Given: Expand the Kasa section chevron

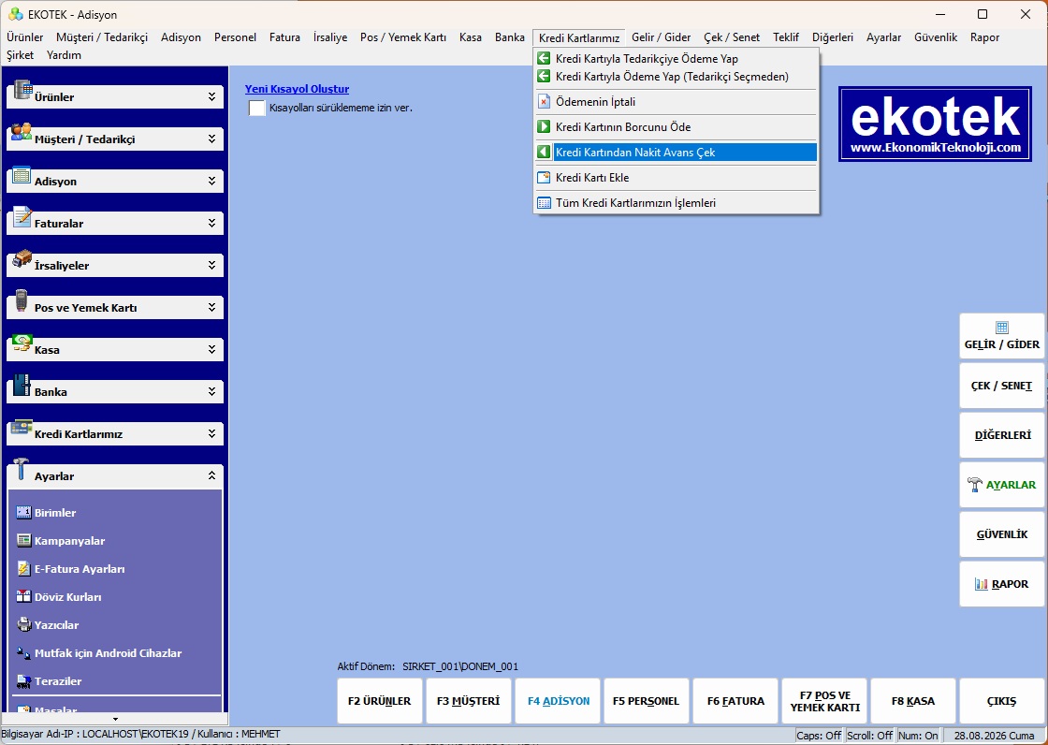Looking at the screenshot, I should pyautogui.click(x=211, y=350).
